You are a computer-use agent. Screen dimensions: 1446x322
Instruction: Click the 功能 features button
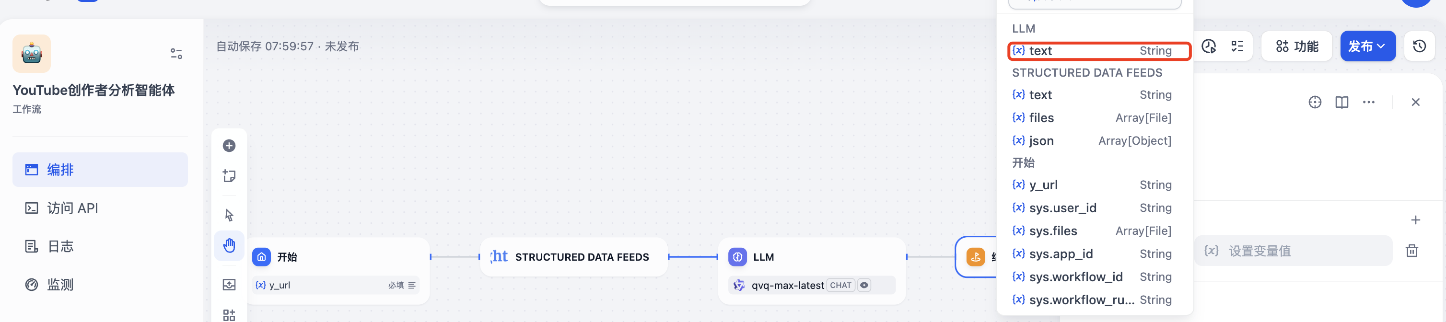(x=1296, y=46)
